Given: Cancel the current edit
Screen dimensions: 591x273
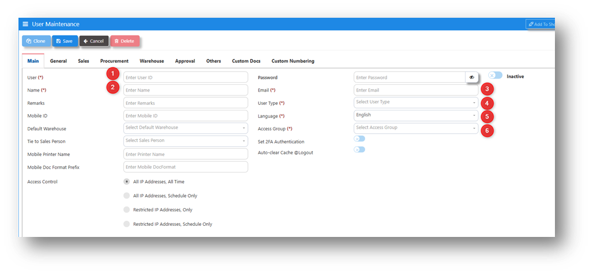Looking at the screenshot, I should (x=94, y=41).
